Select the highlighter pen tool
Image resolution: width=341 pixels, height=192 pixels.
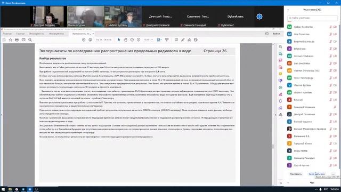[183, 40]
